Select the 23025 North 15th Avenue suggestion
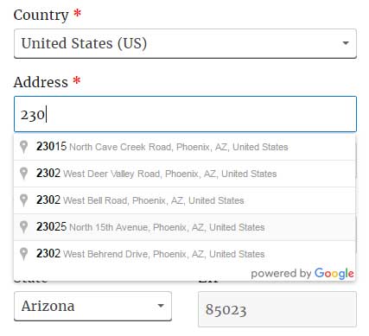The height and width of the screenshot is (336, 369). tap(184, 227)
